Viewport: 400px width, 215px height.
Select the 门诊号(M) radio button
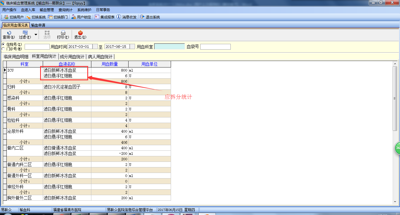[x=3, y=49]
